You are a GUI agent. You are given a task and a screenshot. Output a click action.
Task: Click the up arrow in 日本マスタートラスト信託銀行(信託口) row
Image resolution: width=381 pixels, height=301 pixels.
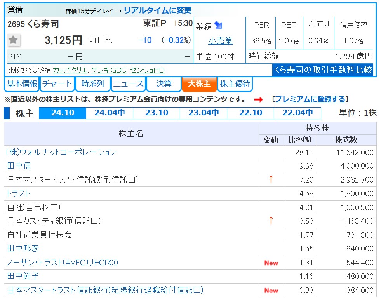(x=271, y=179)
